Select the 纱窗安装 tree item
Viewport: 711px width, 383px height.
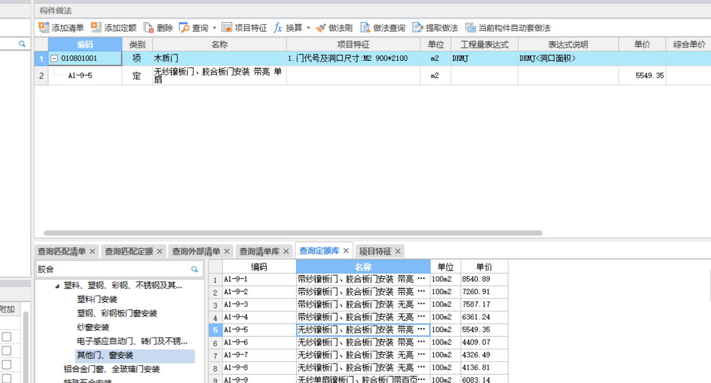click(x=93, y=327)
